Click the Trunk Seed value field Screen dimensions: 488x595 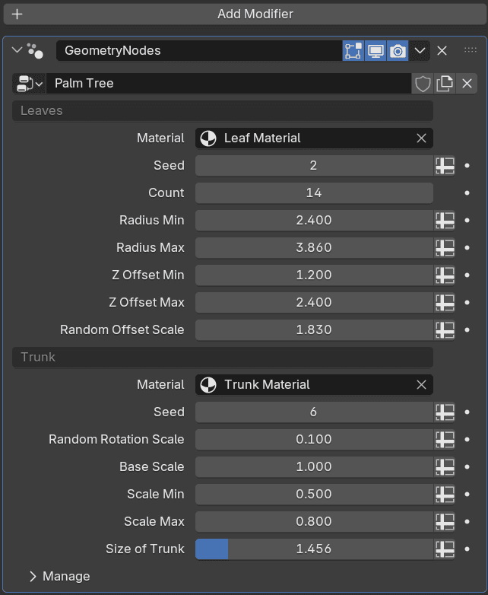tap(314, 412)
